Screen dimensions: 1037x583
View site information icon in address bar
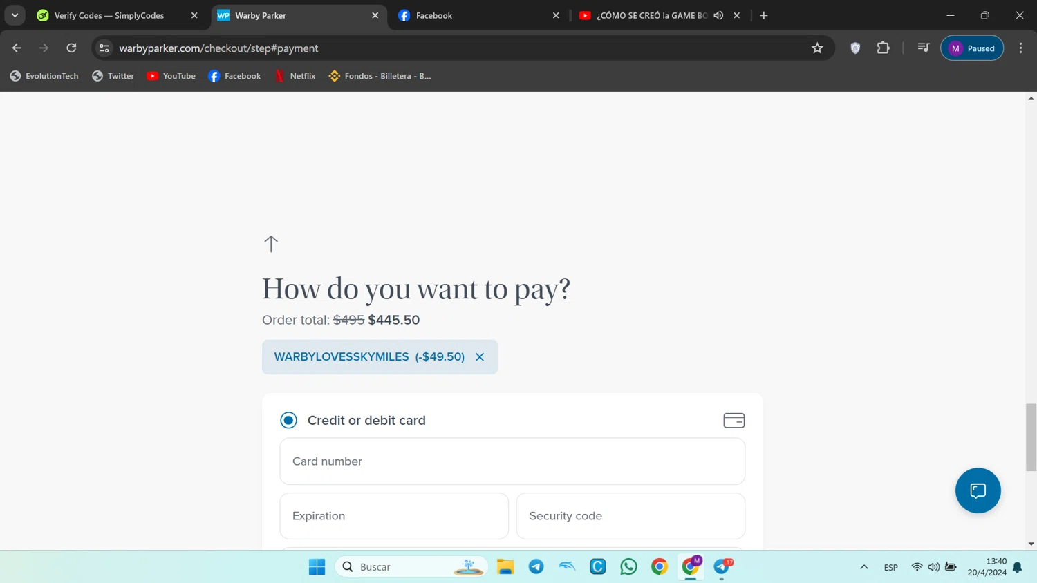coord(104,48)
